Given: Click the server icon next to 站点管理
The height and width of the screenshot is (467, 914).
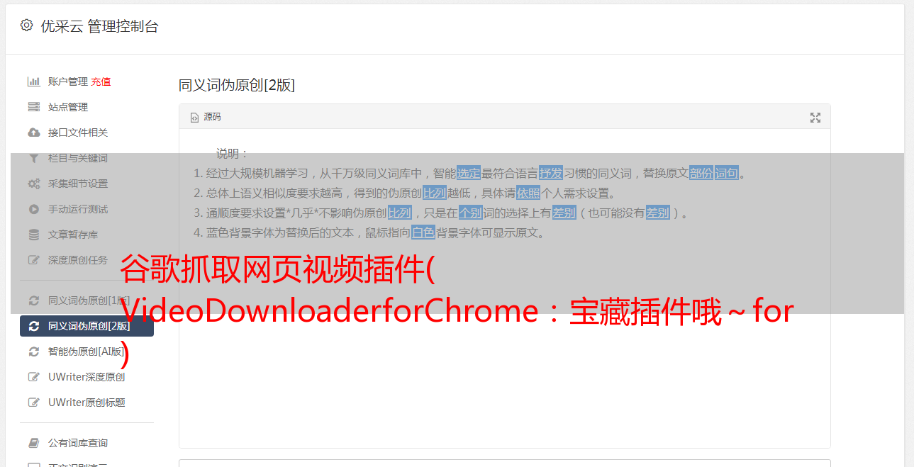Looking at the screenshot, I should pos(33,107).
